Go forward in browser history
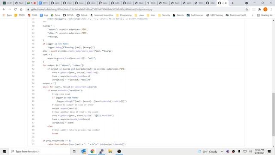Viewport: 275px width, 155px height. [9, 9]
